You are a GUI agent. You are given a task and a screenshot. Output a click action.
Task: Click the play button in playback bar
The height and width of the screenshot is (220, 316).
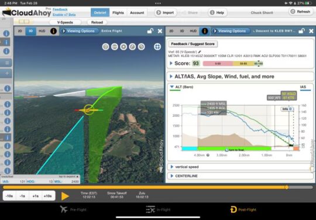coord(66,196)
